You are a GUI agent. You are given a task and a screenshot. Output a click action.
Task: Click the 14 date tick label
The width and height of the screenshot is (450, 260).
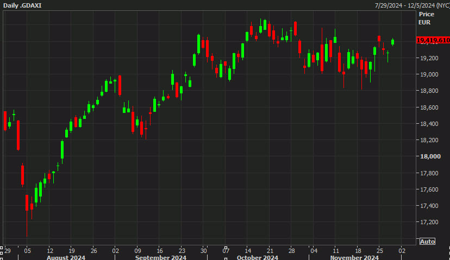[x=248, y=251]
